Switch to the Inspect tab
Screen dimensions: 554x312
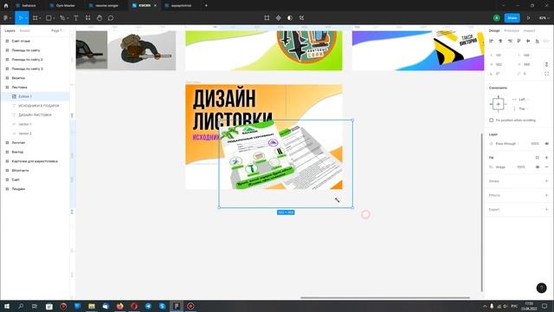coord(529,31)
